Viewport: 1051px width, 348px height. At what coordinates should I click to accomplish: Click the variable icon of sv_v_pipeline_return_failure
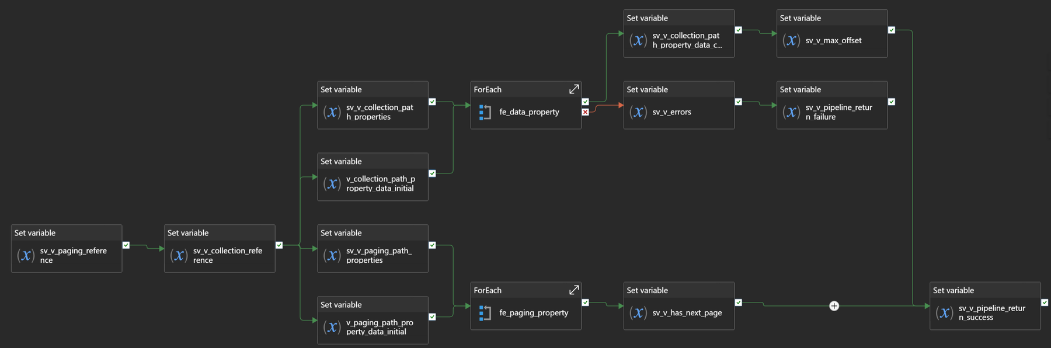tap(791, 112)
